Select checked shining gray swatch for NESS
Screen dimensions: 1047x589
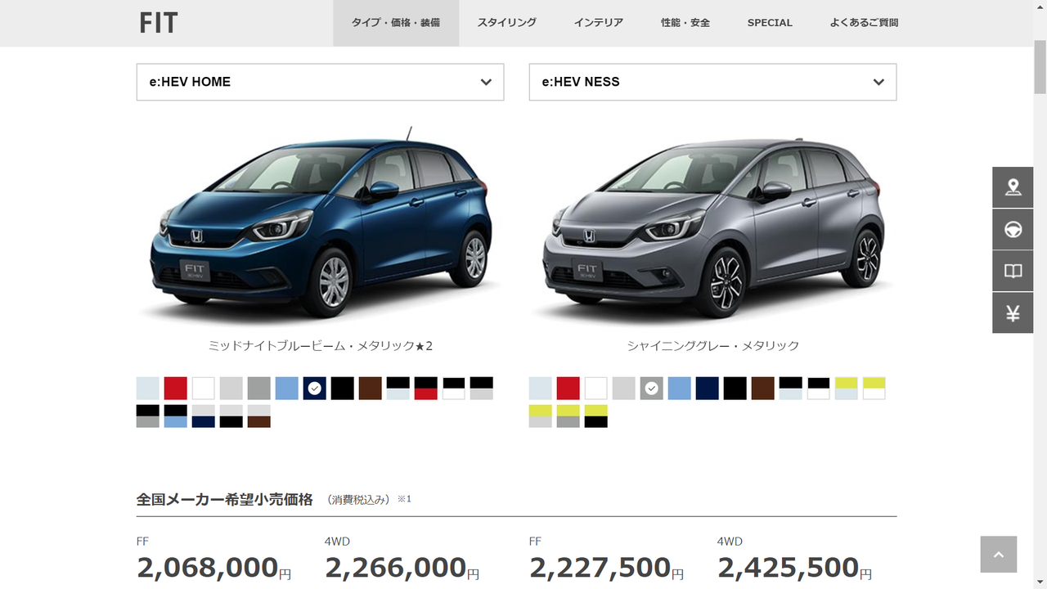(652, 389)
